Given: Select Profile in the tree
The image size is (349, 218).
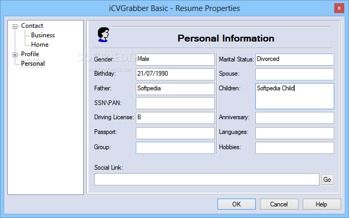Looking at the screenshot, I should click(x=30, y=54).
